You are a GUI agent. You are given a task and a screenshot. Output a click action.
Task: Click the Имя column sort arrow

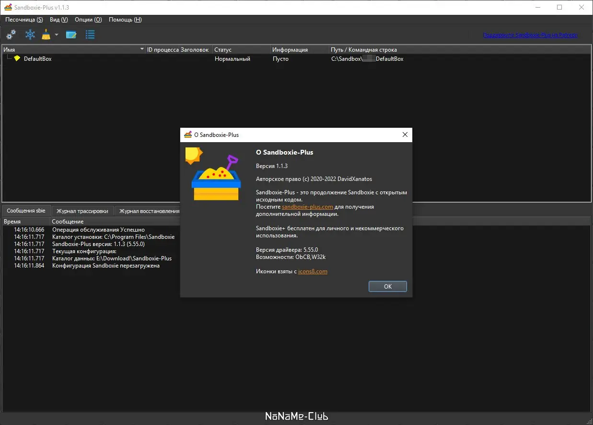click(142, 50)
